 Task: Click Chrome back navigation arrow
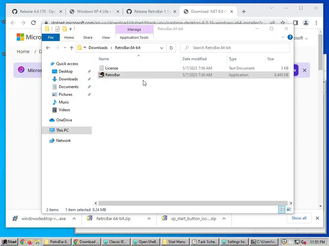(13, 23)
